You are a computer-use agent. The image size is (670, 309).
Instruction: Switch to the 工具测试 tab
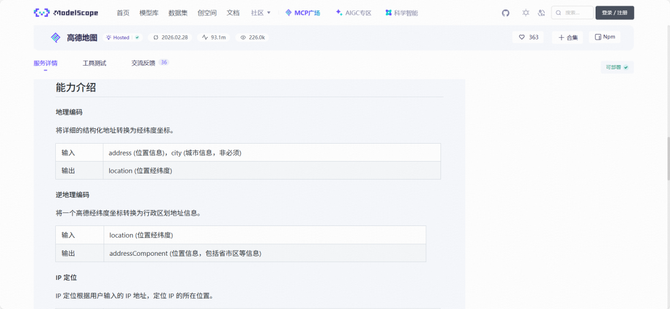(94, 63)
